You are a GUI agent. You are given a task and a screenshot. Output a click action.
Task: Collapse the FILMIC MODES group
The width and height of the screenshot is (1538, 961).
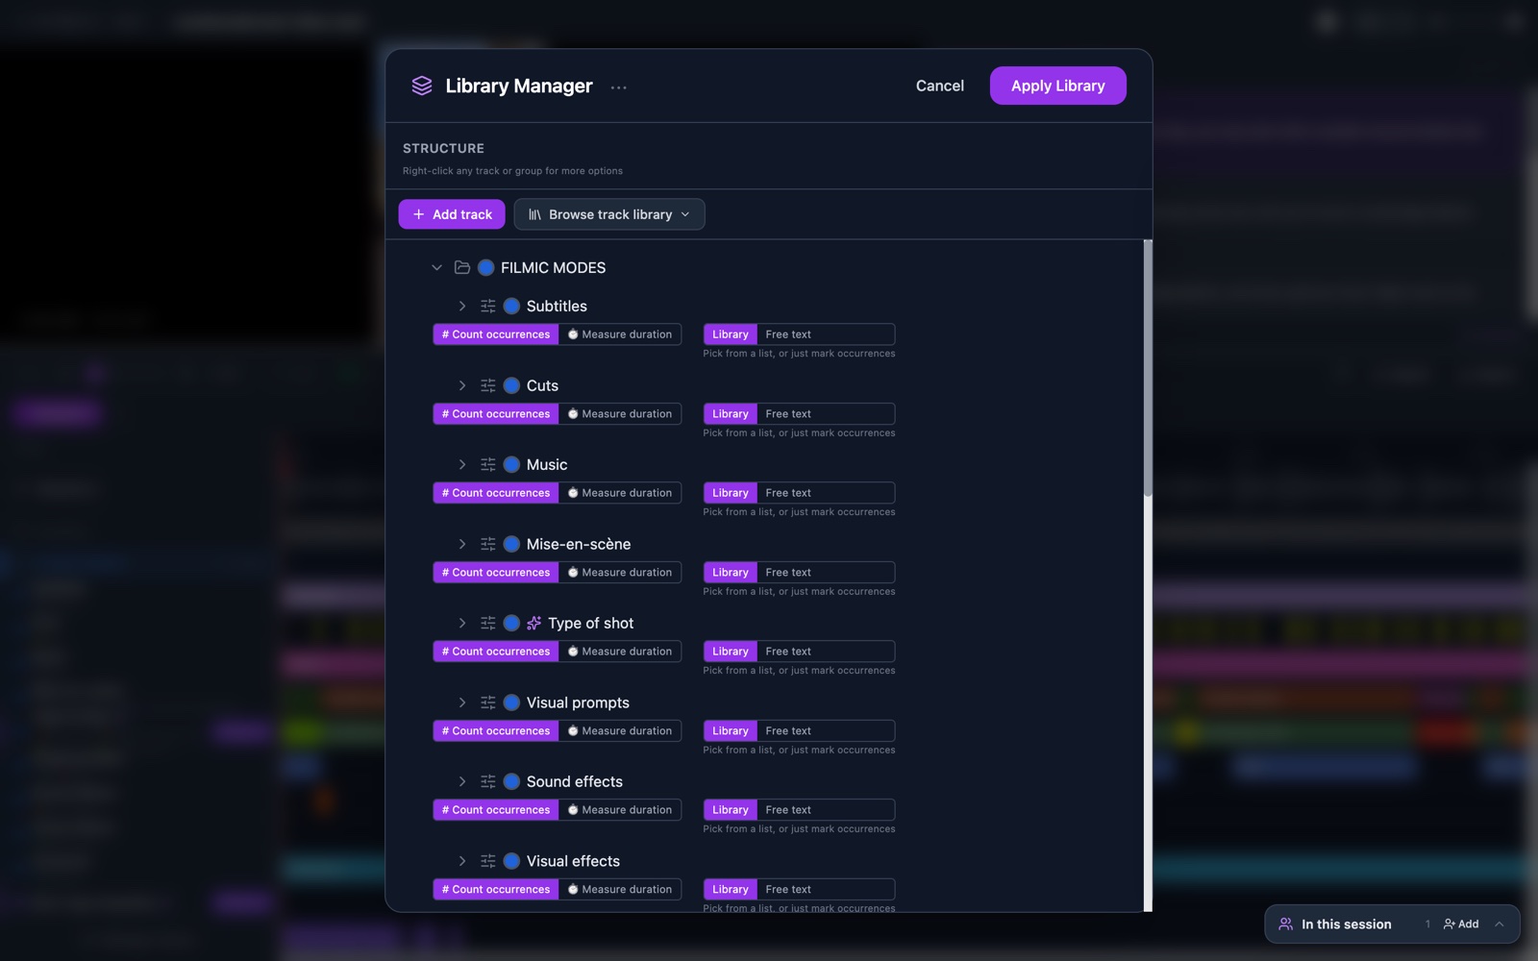pyautogui.click(x=436, y=267)
